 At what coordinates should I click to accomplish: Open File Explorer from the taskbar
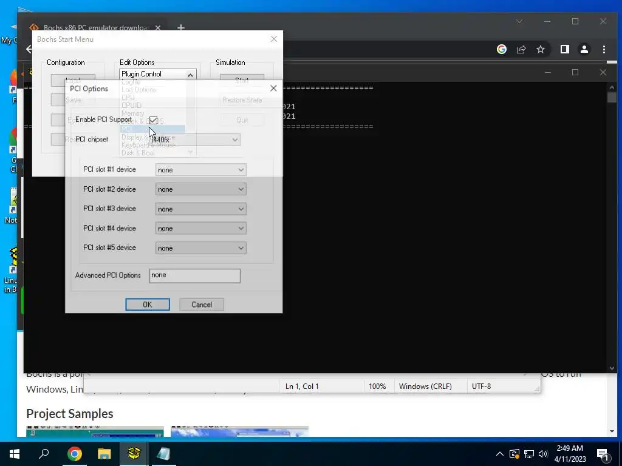104,454
